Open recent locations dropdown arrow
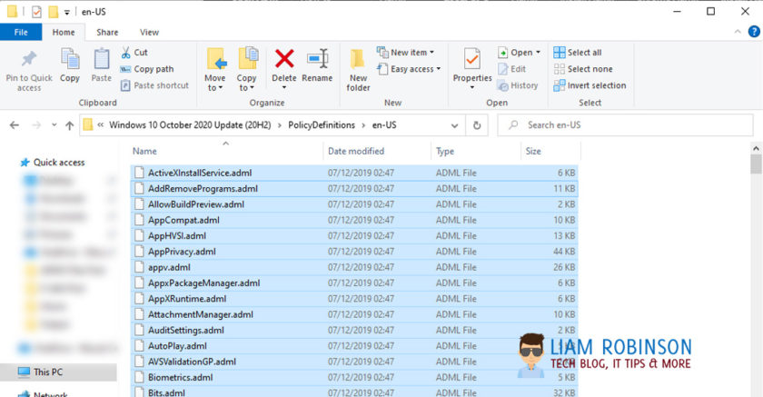This screenshot has width=763, height=397. [x=54, y=125]
